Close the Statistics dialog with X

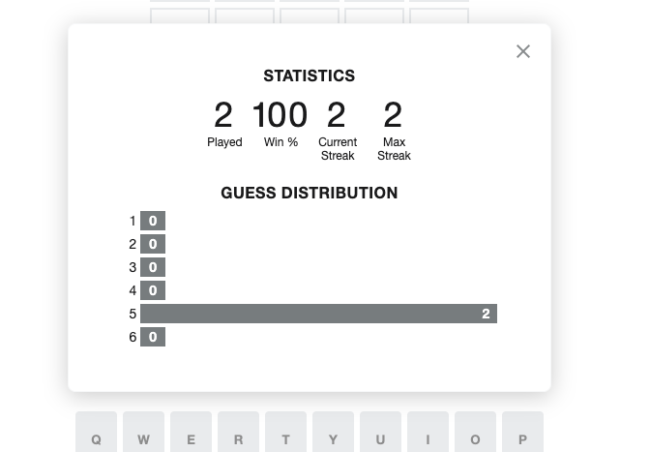click(523, 51)
